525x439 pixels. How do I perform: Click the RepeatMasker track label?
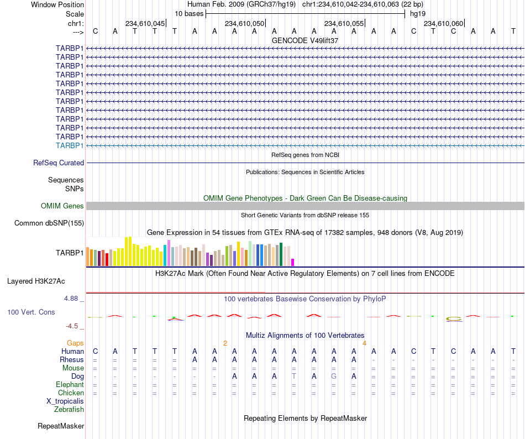tap(61, 426)
